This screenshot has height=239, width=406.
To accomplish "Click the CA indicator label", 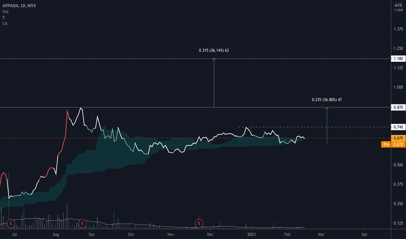I will click(5, 23).
